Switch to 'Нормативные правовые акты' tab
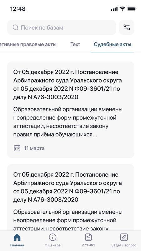This screenshot has height=251, width=141. [x=28, y=44]
